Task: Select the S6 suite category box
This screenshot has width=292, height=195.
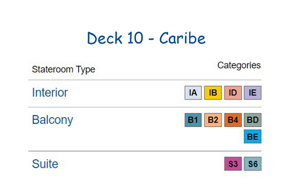Action: (x=253, y=164)
